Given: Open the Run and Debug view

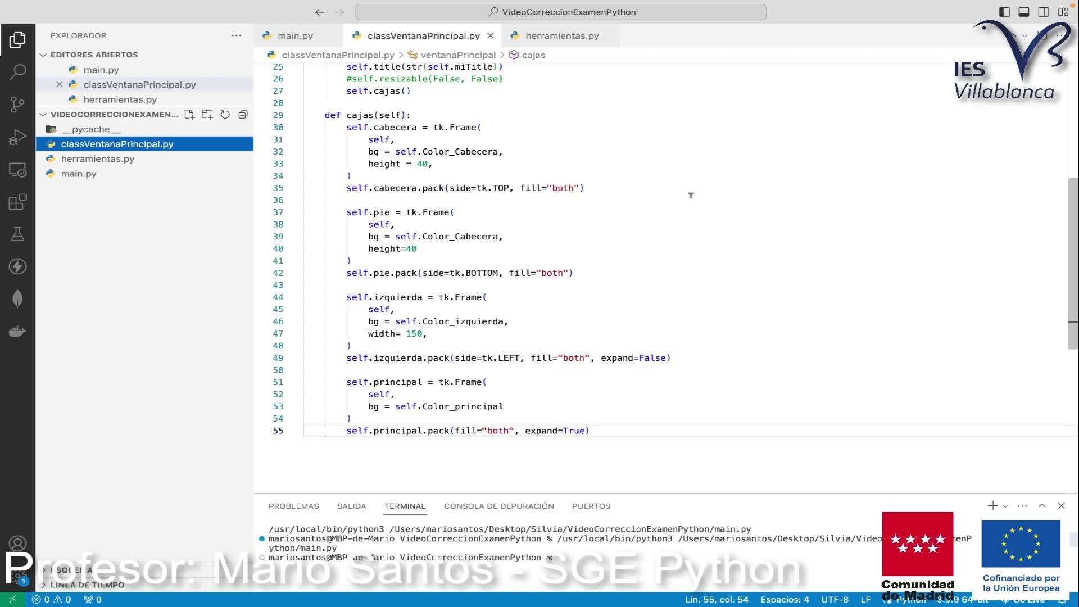Looking at the screenshot, I should (x=17, y=137).
